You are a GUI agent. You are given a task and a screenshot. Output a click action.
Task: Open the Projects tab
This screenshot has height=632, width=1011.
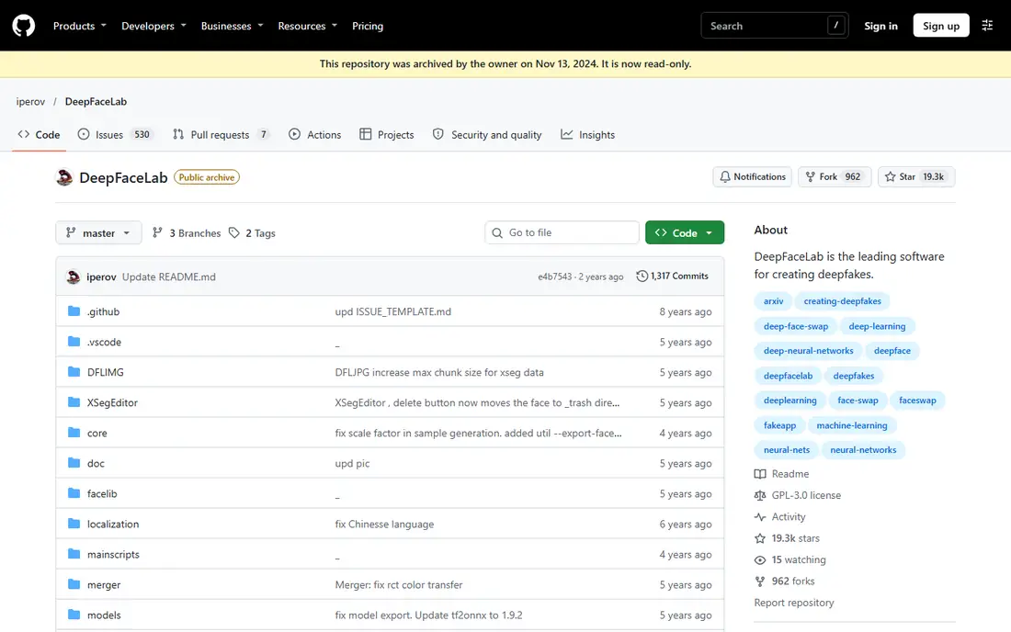point(387,135)
